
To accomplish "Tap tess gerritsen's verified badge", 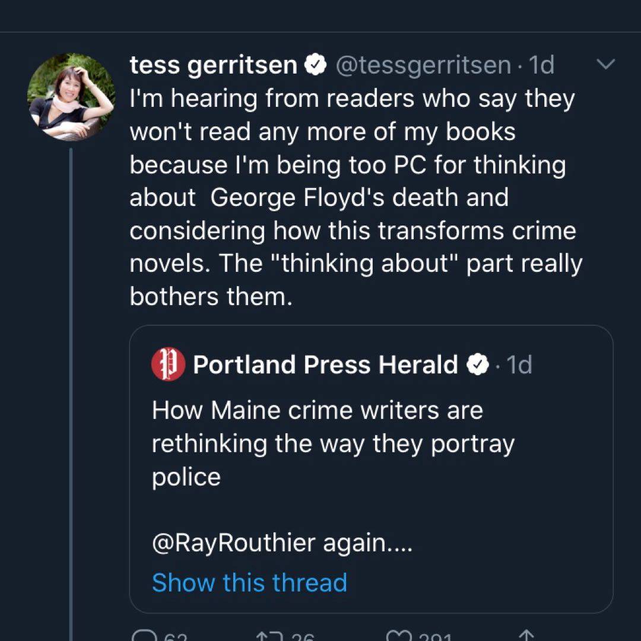I will pos(316,65).
